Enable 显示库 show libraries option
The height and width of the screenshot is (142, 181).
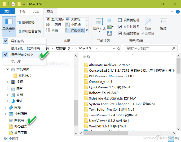24,61
